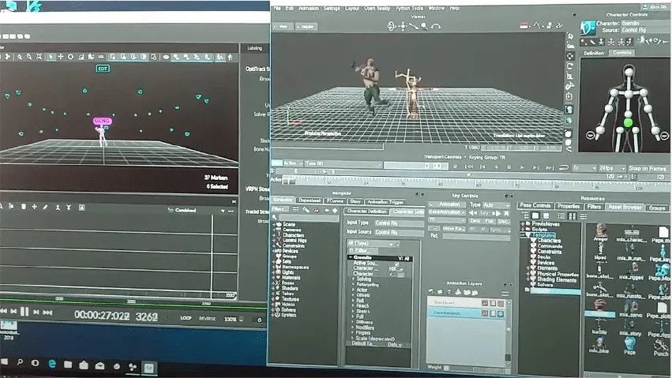Screen dimensions: 672x378
Task: Toggle REVERSE playback in Motive
Action: [207, 319]
